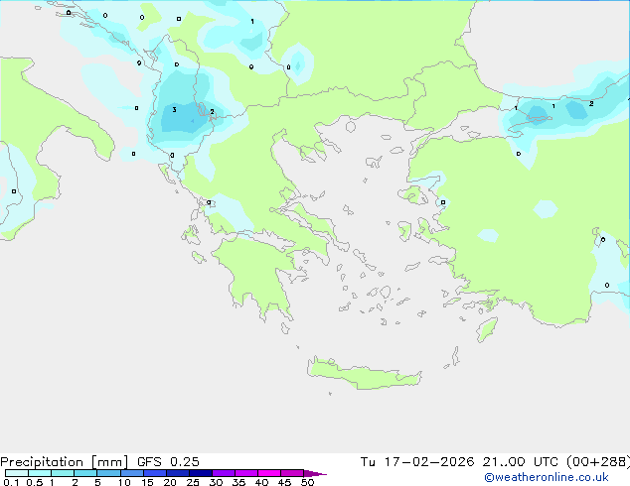Pick the 35–40 mm violet legend swatch
Image resolution: width=630 pixels, height=486 pixels.
(x=245, y=473)
